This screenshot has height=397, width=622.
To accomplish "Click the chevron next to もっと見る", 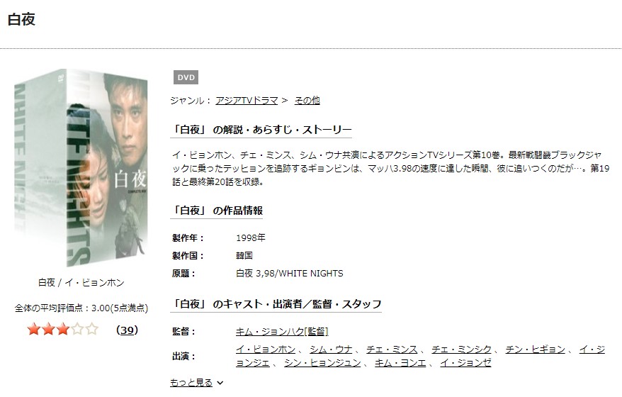I will tap(220, 383).
